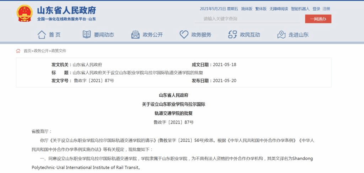
Task: Open 无障碍阅读 accessibility mode
Action: pyautogui.click(x=279, y=9)
